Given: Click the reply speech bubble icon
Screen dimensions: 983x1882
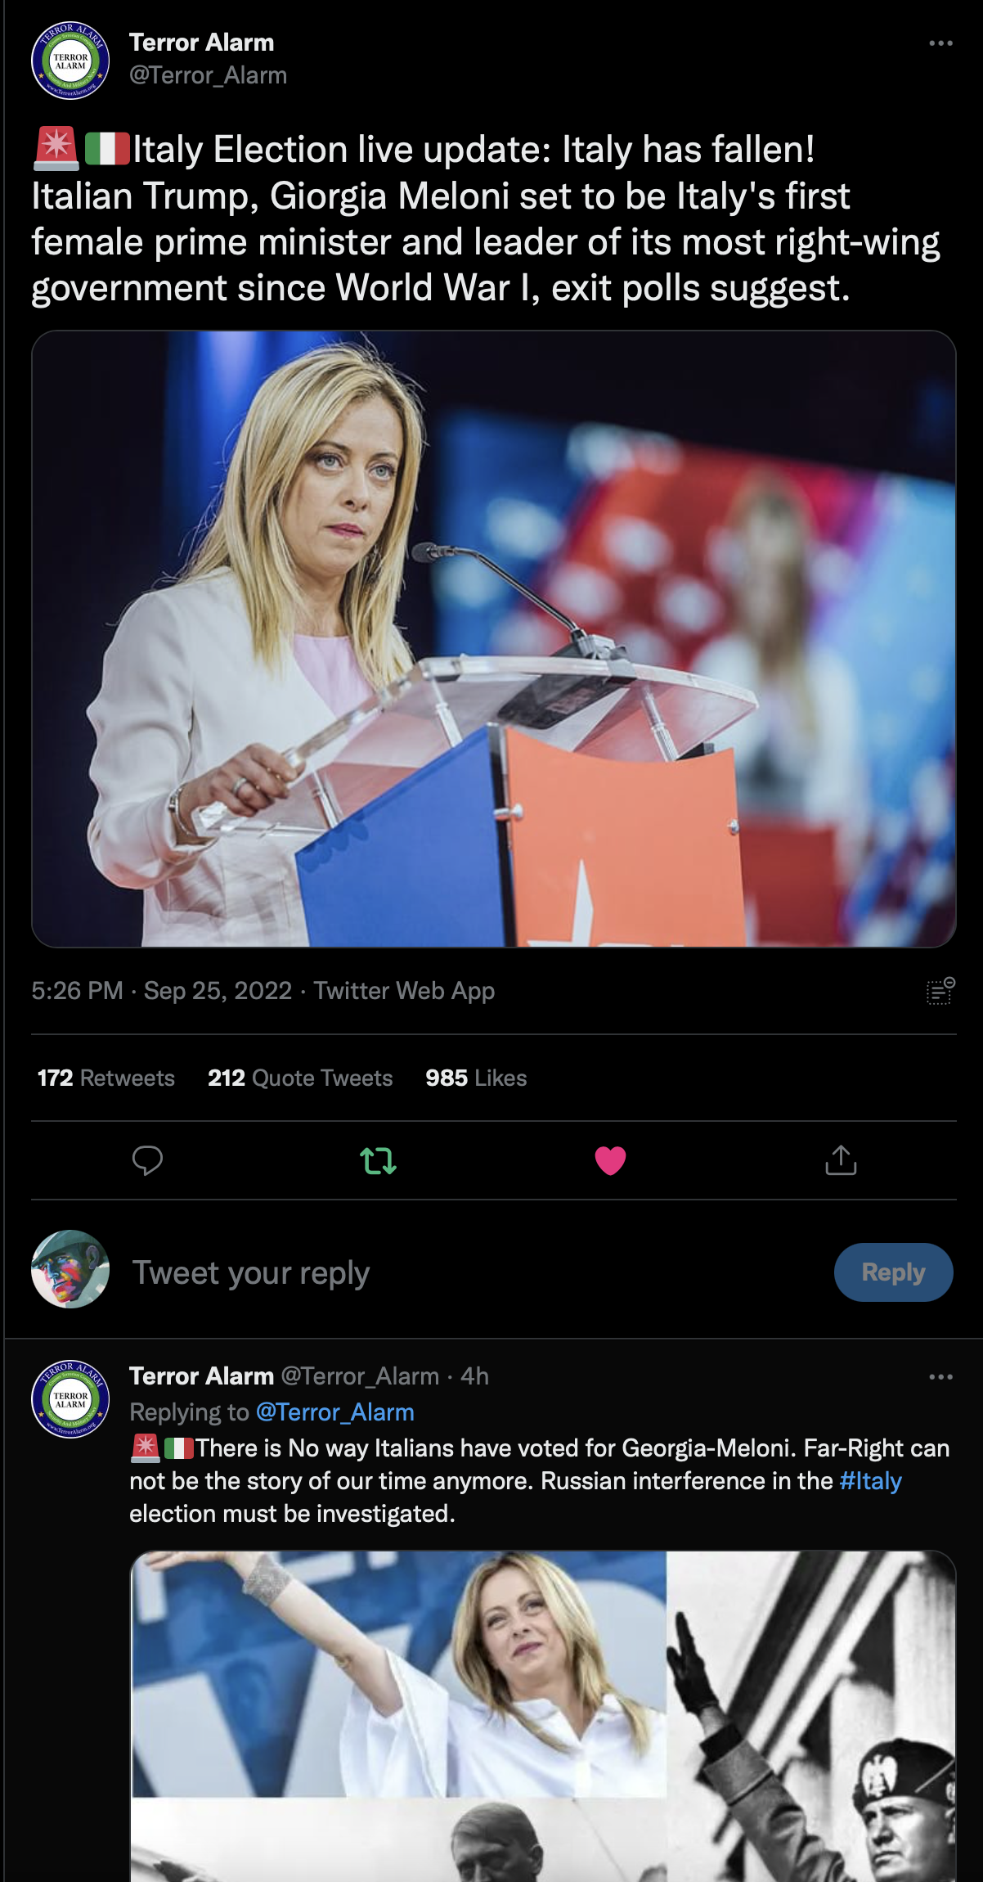Looking at the screenshot, I should tap(147, 1160).
